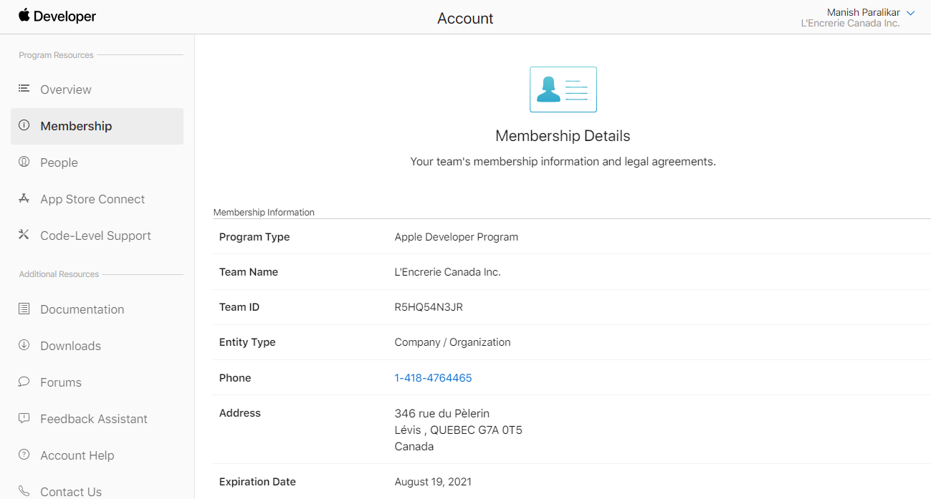This screenshot has height=499, width=931.
Task: Click the Program Type label
Action: [x=254, y=237]
